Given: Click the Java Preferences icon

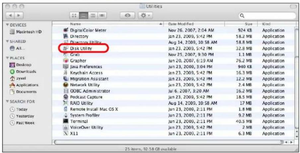Looking at the screenshot, I should coord(66,67).
